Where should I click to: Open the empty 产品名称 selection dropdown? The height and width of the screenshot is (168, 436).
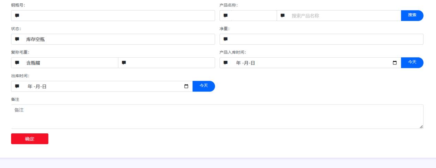254,15
